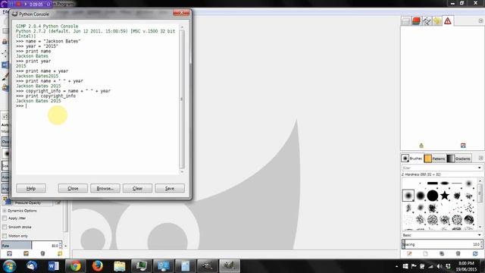Screen dimensions: 485x273
Task: Open the Basic brush tag dropdown
Action: point(479,235)
